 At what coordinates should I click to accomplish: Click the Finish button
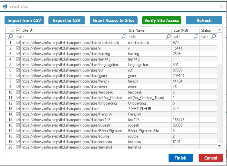point(181,158)
